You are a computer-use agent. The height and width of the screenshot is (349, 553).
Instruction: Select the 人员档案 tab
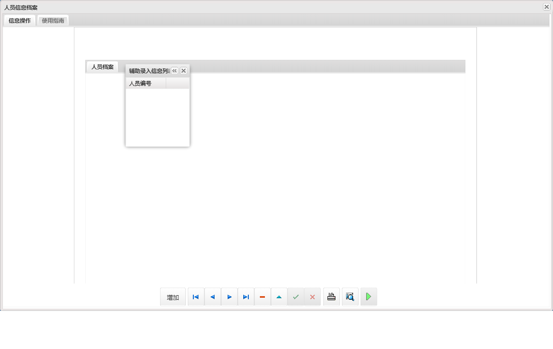102,66
